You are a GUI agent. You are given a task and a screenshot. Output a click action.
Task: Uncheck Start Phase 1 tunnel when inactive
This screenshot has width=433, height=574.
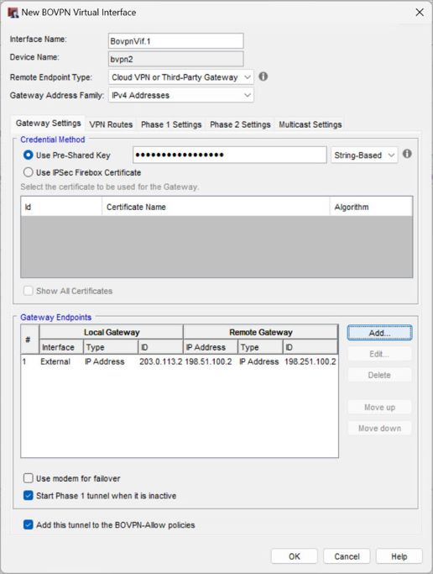pyautogui.click(x=29, y=496)
